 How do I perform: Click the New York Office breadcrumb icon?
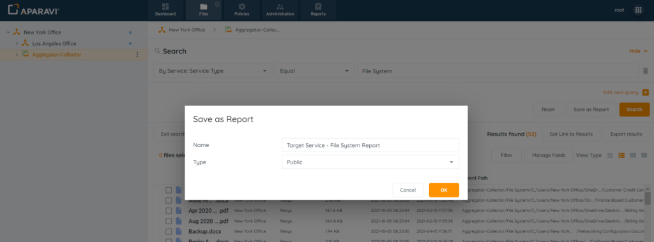coord(161,30)
